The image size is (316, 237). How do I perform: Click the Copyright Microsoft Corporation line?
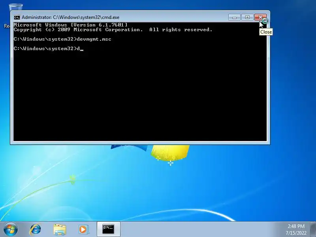point(113,30)
